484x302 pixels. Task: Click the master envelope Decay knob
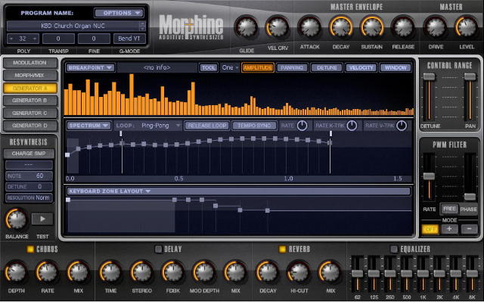341,27
